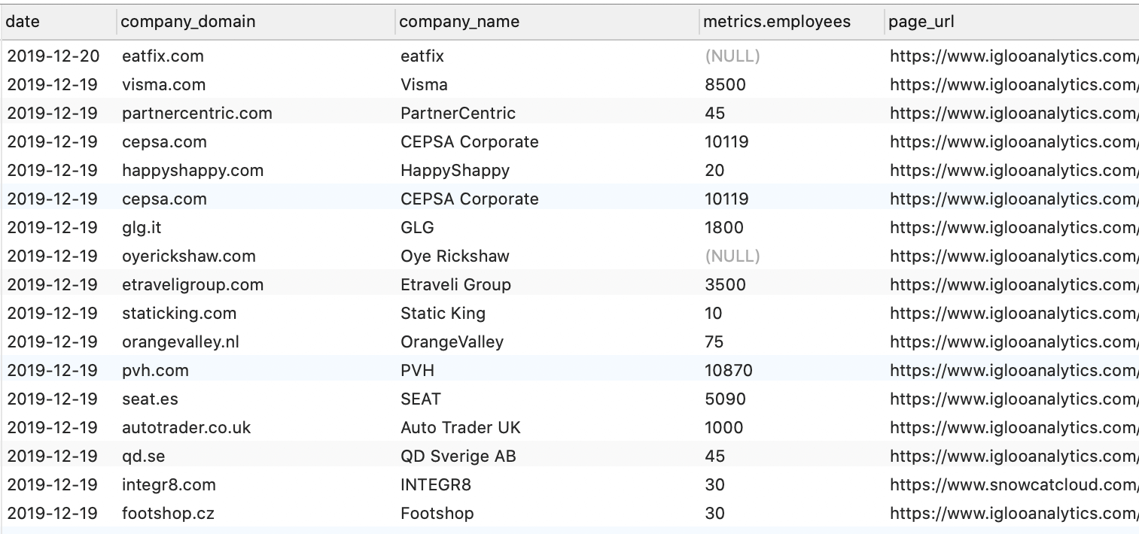1139x534 pixels.
Task: Select the employees value 3500
Action: (725, 285)
